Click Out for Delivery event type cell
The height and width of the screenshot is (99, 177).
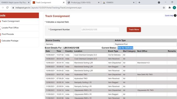[114, 55]
